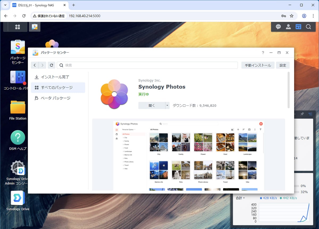This screenshot has height=229, width=319.
Task: Expand the 合計 network dropdown in widget
Action: (x=240, y=198)
